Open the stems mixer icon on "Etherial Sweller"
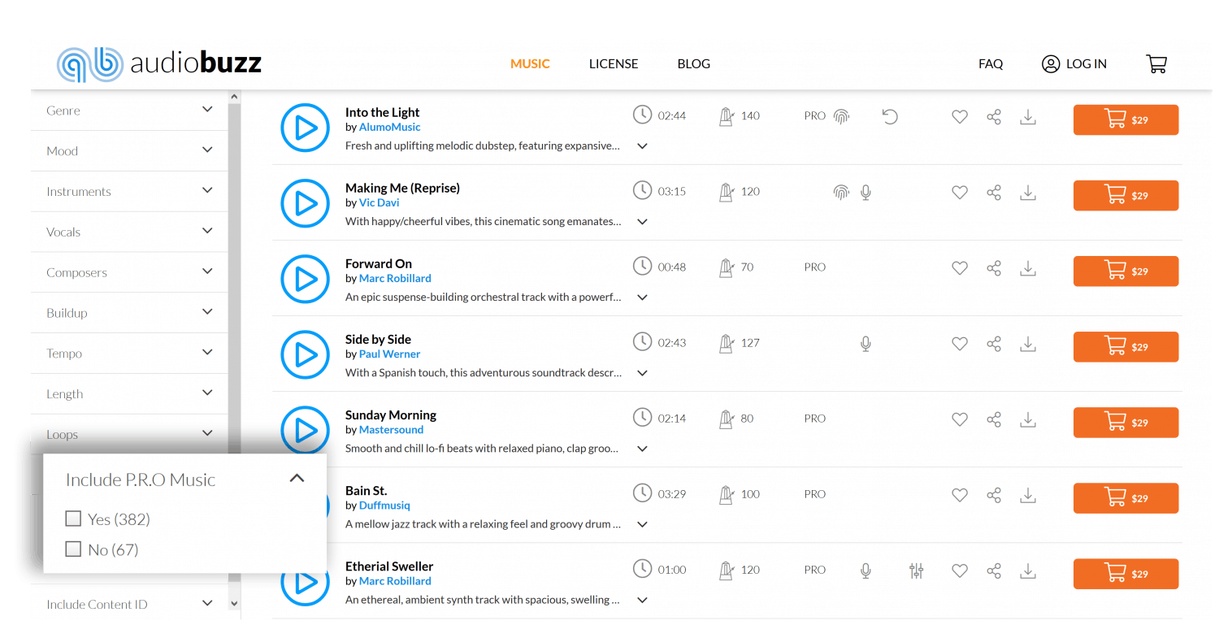The width and height of the screenshot is (1219, 625). (x=916, y=571)
